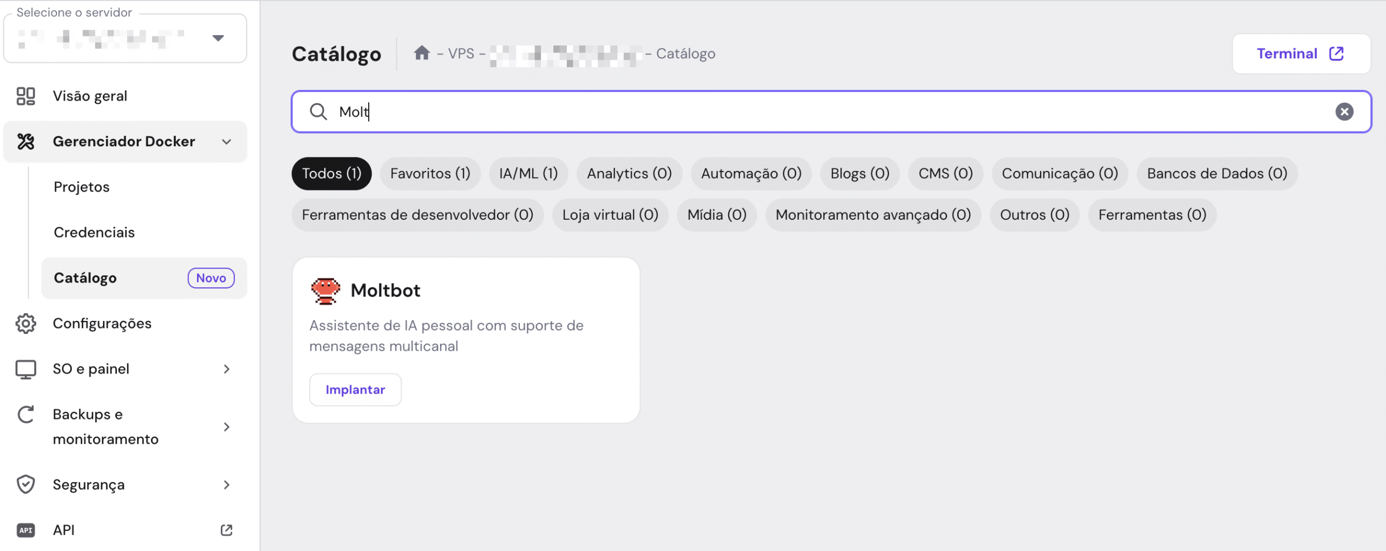Collapse the Gerenciador Docker section
Image resolution: width=1386 pixels, height=551 pixels.
227,141
